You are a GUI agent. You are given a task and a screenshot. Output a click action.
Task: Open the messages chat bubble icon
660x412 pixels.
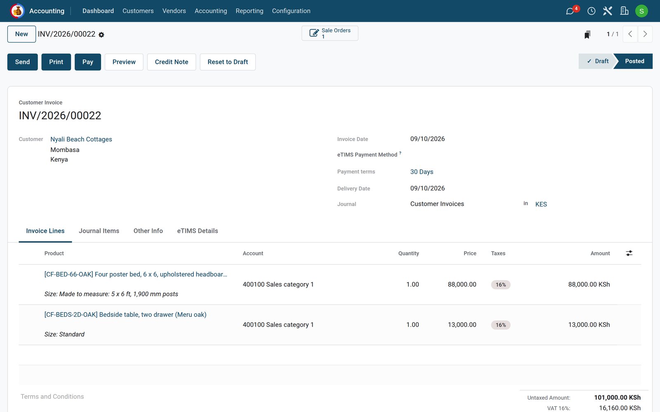(x=570, y=11)
